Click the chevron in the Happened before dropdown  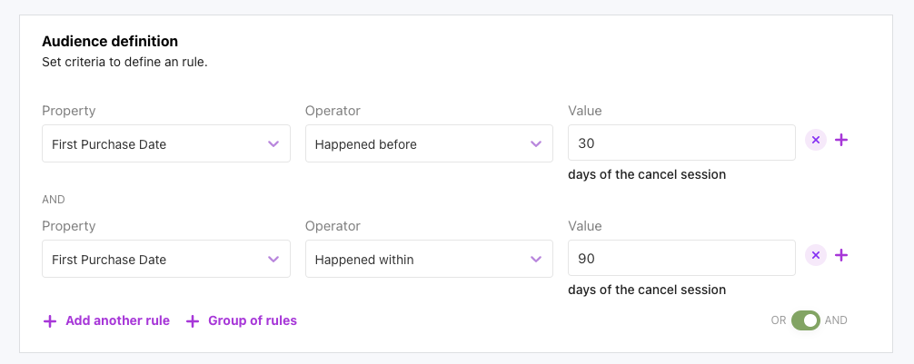pyautogui.click(x=536, y=143)
